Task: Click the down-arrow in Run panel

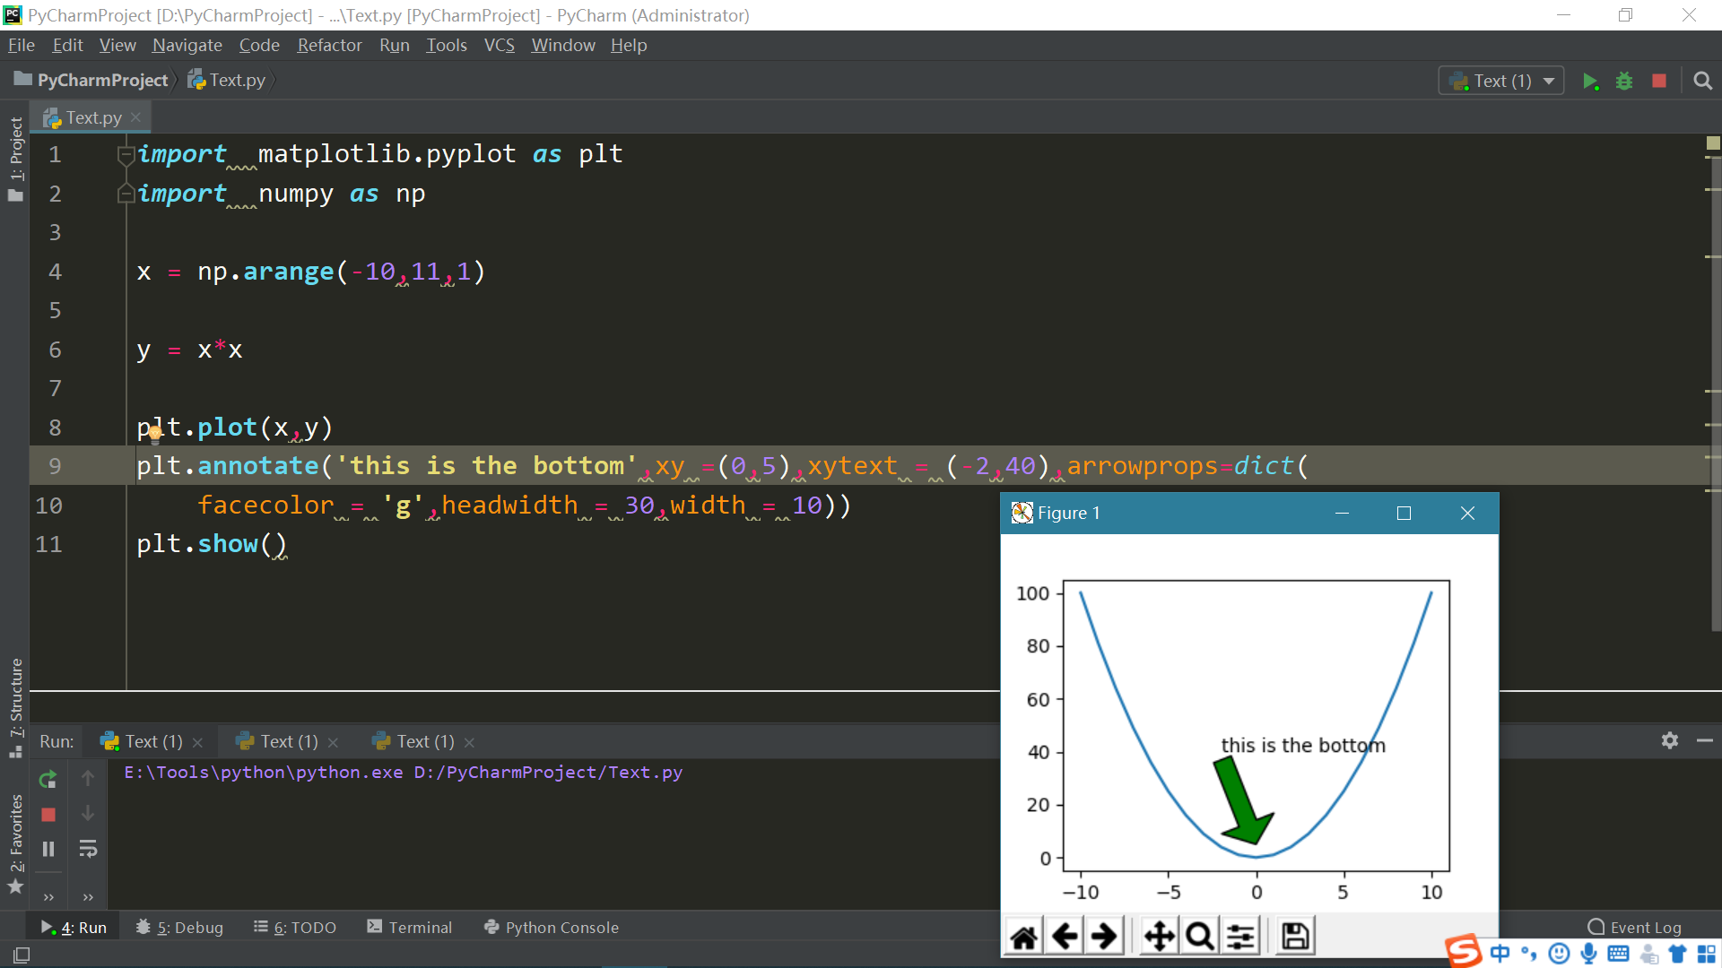Action: pyautogui.click(x=88, y=814)
